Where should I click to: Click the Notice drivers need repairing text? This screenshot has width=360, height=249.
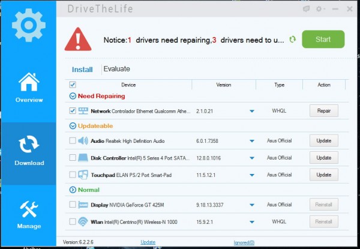click(194, 40)
